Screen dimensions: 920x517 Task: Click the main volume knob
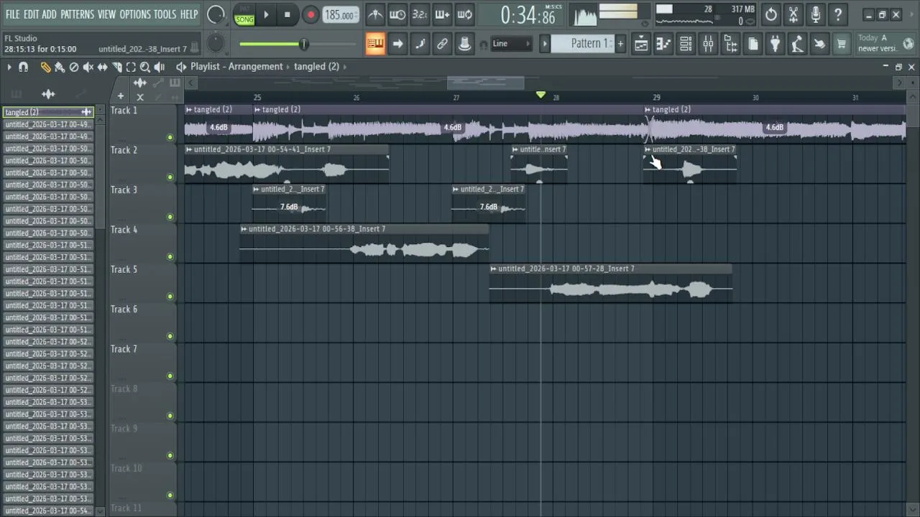pyautogui.click(x=216, y=14)
